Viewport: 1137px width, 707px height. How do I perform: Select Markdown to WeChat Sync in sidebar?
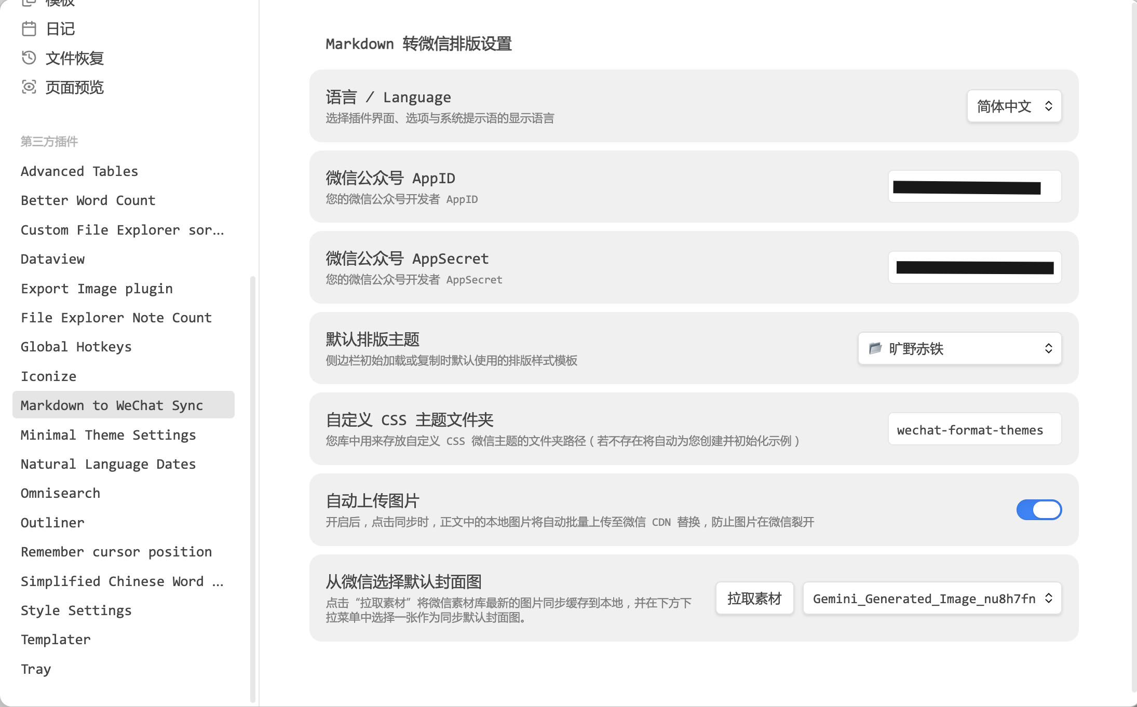(x=124, y=405)
